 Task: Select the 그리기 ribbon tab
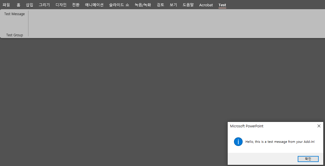[44, 5]
